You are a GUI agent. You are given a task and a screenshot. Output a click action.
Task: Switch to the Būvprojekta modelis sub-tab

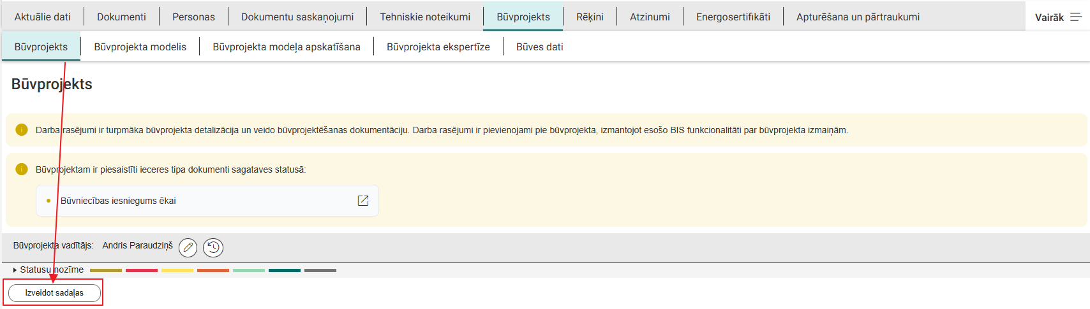[140, 47]
